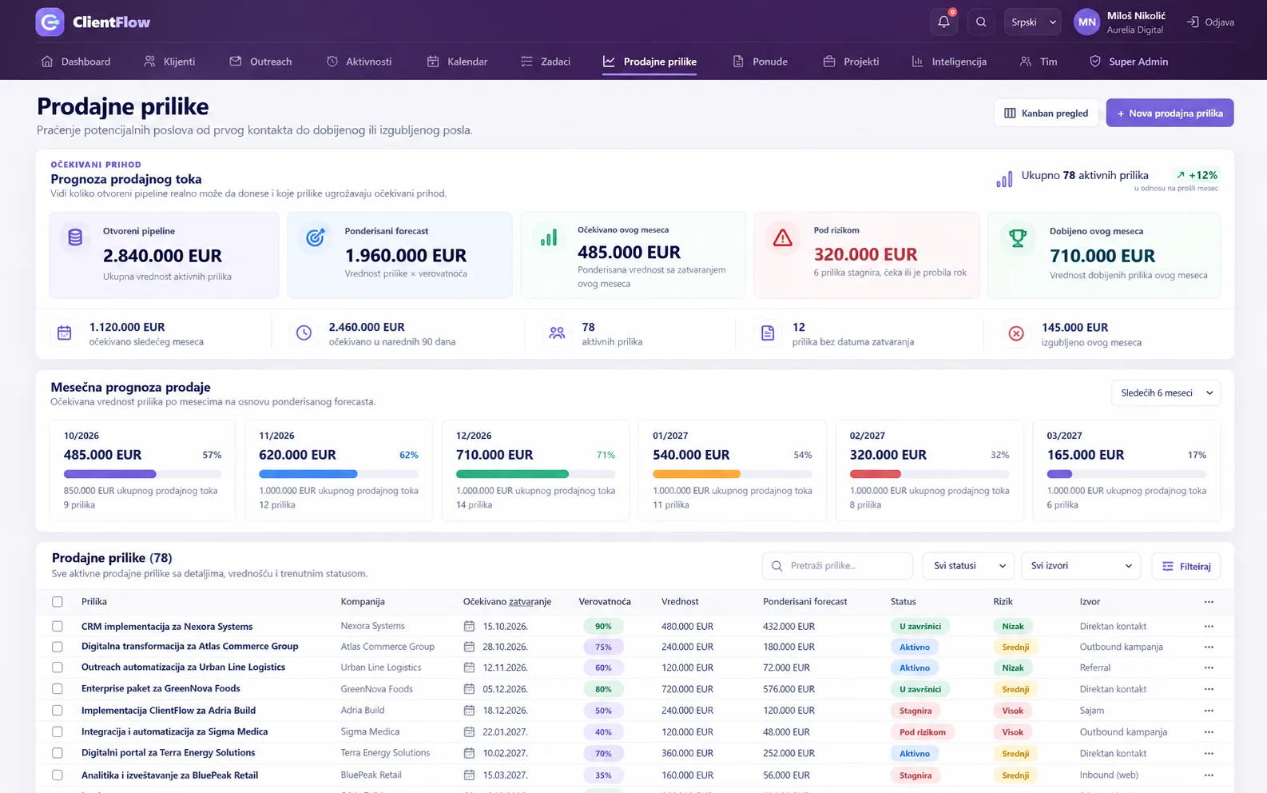Viewport: 1267px width, 793px height.
Task: Open the notifications bell
Action: (x=943, y=22)
